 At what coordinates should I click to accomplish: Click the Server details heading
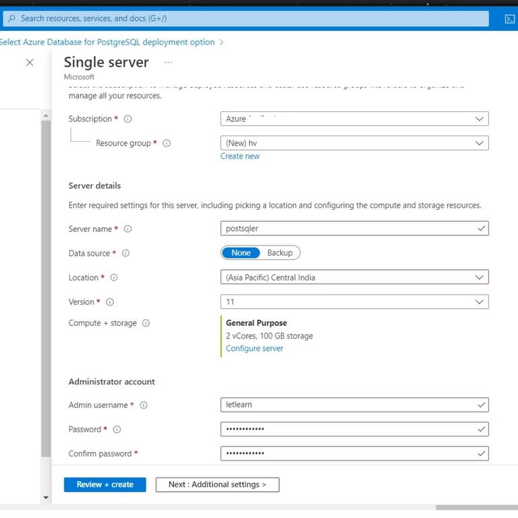click(x=94, y=185)
